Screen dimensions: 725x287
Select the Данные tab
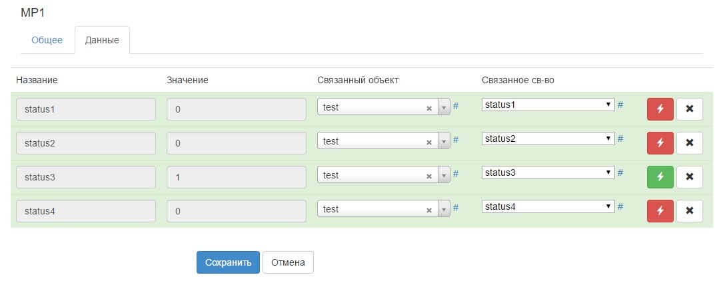click(102, 40)
